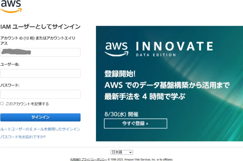Click the blue サインイン button
243x161 pixels.
(40, 117)
